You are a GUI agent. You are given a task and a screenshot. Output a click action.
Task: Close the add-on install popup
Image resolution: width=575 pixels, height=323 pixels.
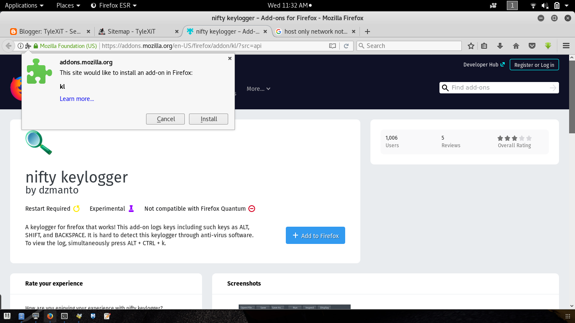(230, 58)
